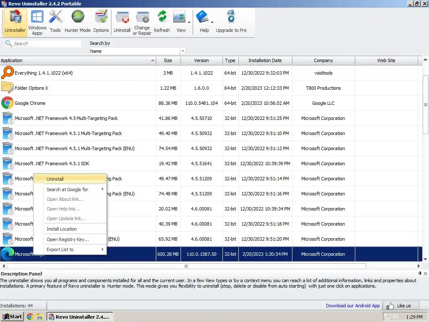Viewport: 429px width, 322px height.
Task: Open the Search by Name combo box
Action: [137, 51]
